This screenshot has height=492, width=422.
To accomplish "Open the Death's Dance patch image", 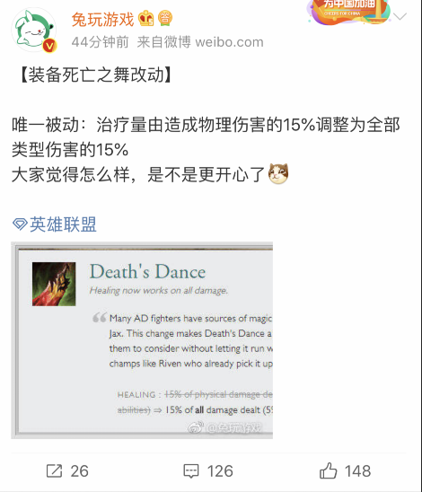I will point(142,340).
